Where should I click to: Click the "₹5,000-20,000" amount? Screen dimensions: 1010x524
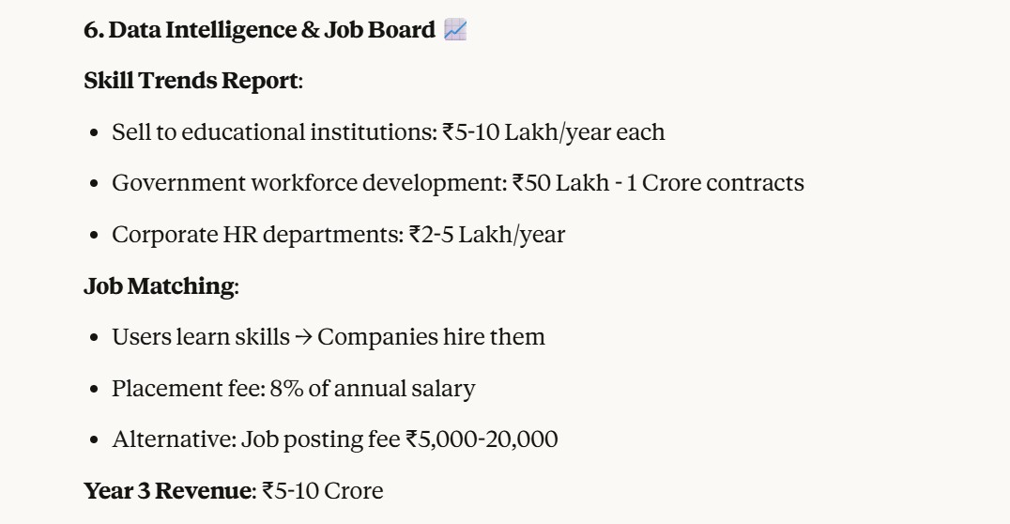[x=482, y=439]
